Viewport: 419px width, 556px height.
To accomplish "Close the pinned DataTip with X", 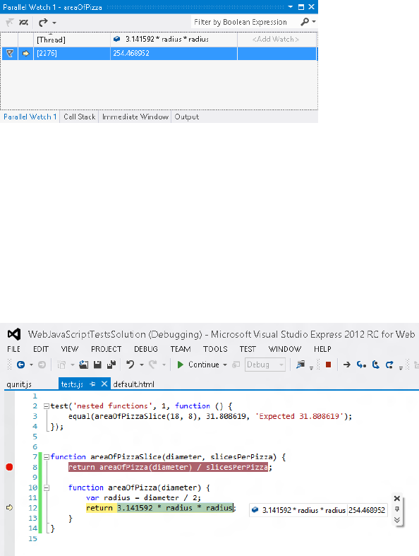I will [397, 499].
